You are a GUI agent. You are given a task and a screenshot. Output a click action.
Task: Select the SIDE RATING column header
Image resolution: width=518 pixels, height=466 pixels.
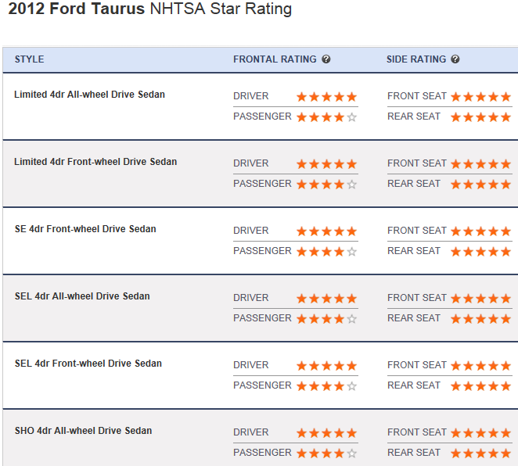(416, 59)
